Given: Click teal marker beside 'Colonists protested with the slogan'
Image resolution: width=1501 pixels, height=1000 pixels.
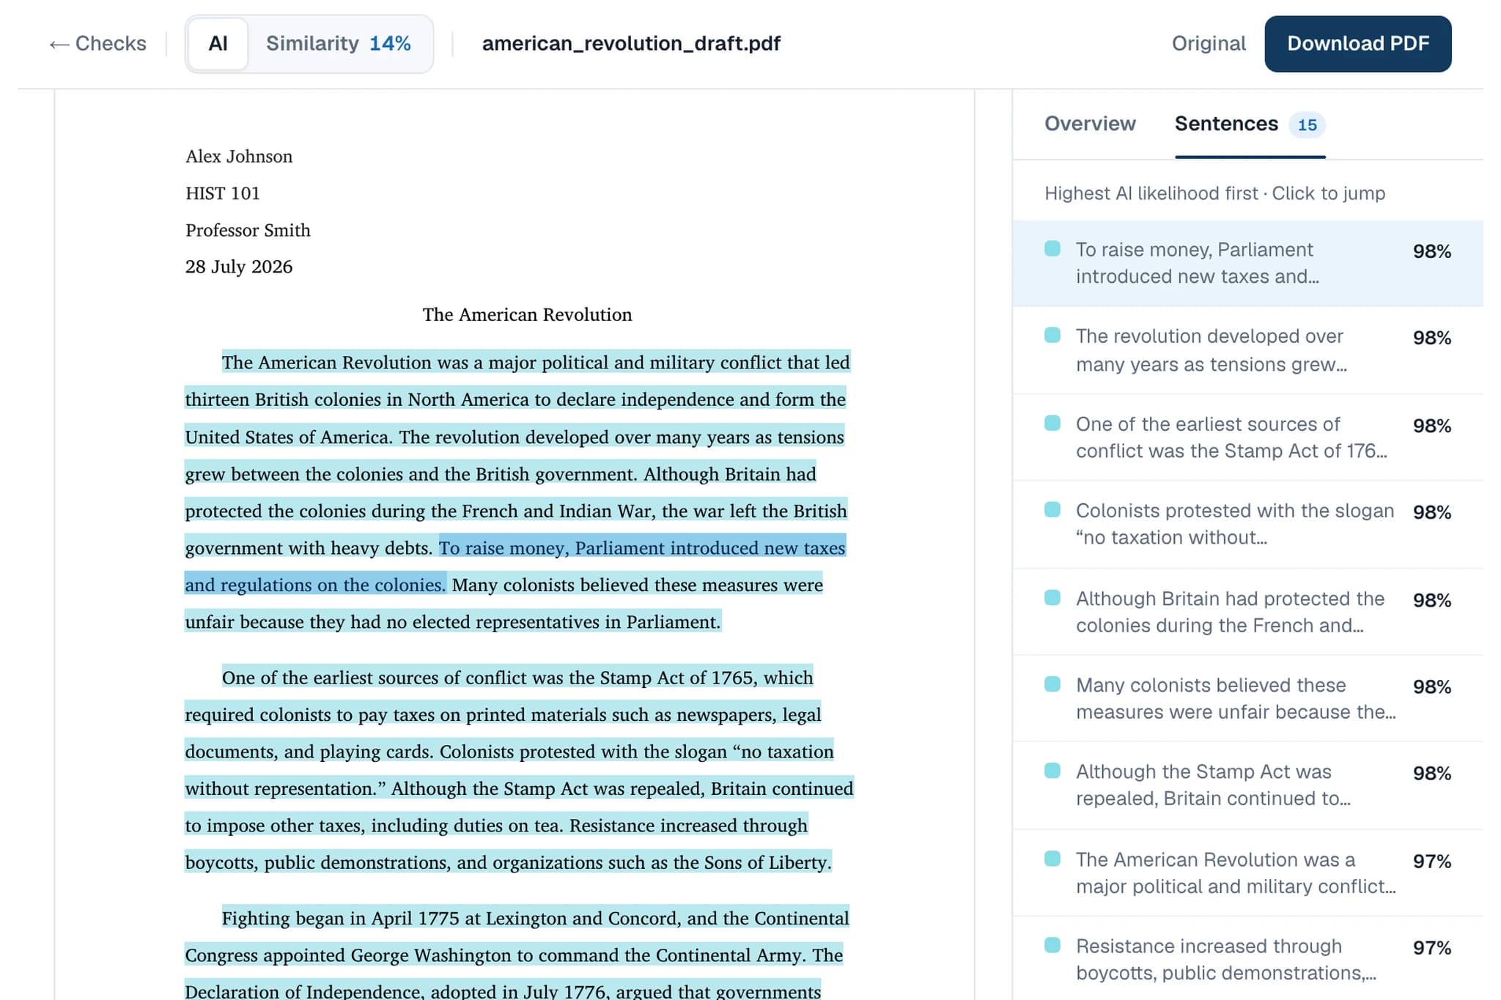Looking at the screenshot, I should click(x=1052, y=509).
